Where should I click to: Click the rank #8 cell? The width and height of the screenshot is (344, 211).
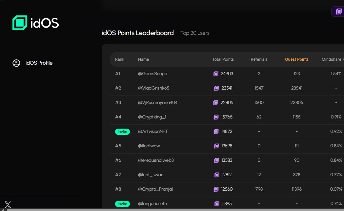tap(118, 189)
